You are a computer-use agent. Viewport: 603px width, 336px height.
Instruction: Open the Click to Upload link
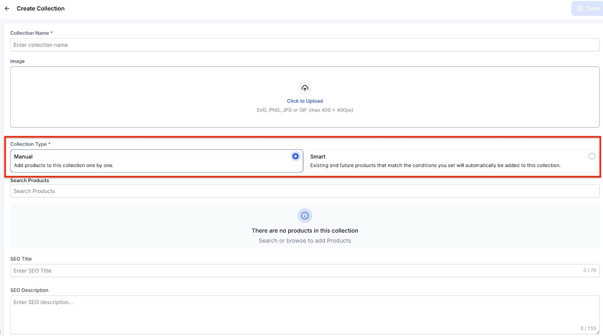pyautogui.click(x=305, y=101)
